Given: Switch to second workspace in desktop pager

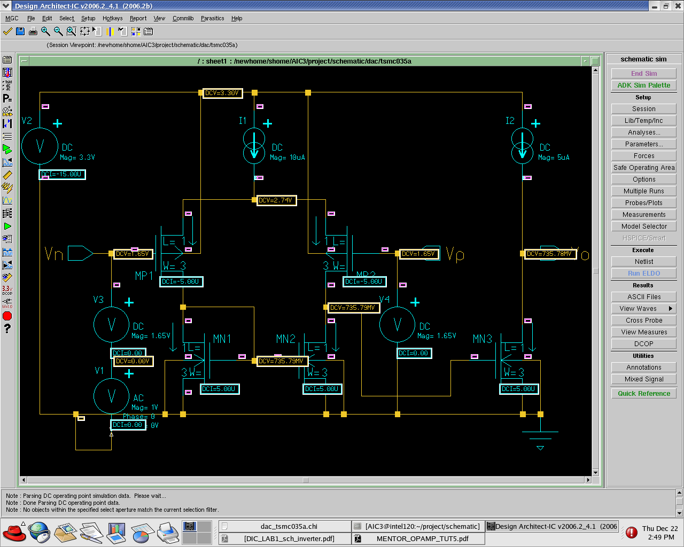Looking at the screenshot, I should [x=204, y=526].
